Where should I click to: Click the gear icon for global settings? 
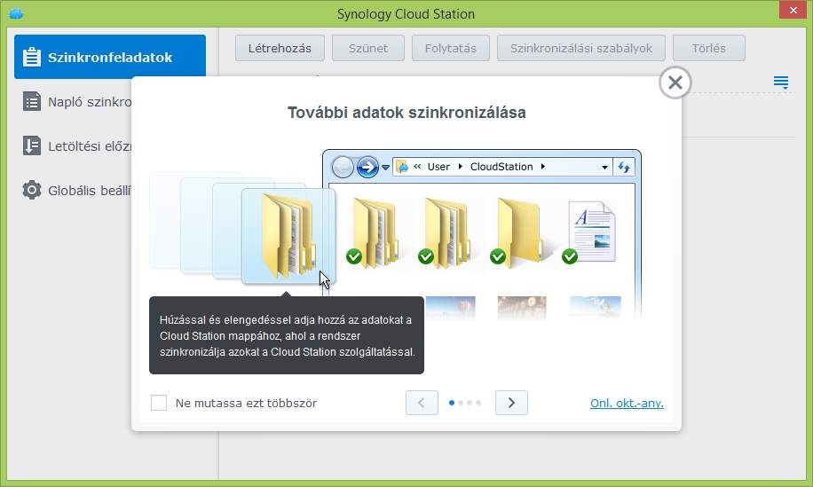32,190
